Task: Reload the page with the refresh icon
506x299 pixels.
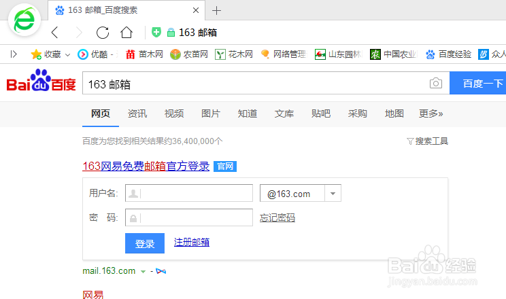Action: [103, 33]
